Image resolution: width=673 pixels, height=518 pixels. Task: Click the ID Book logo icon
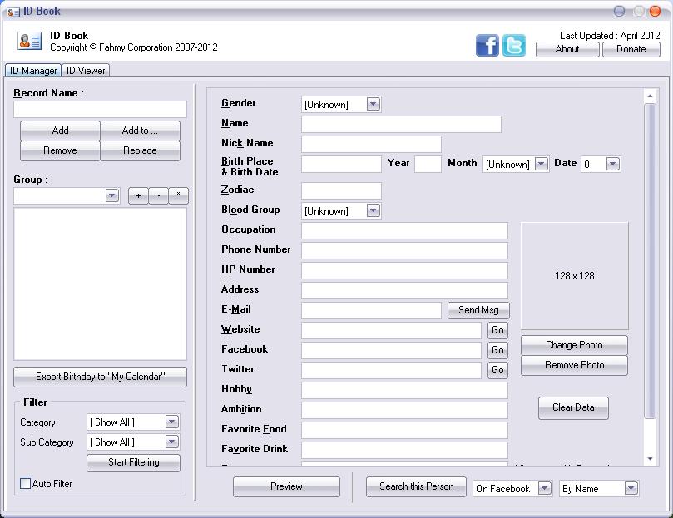point(29,42)
